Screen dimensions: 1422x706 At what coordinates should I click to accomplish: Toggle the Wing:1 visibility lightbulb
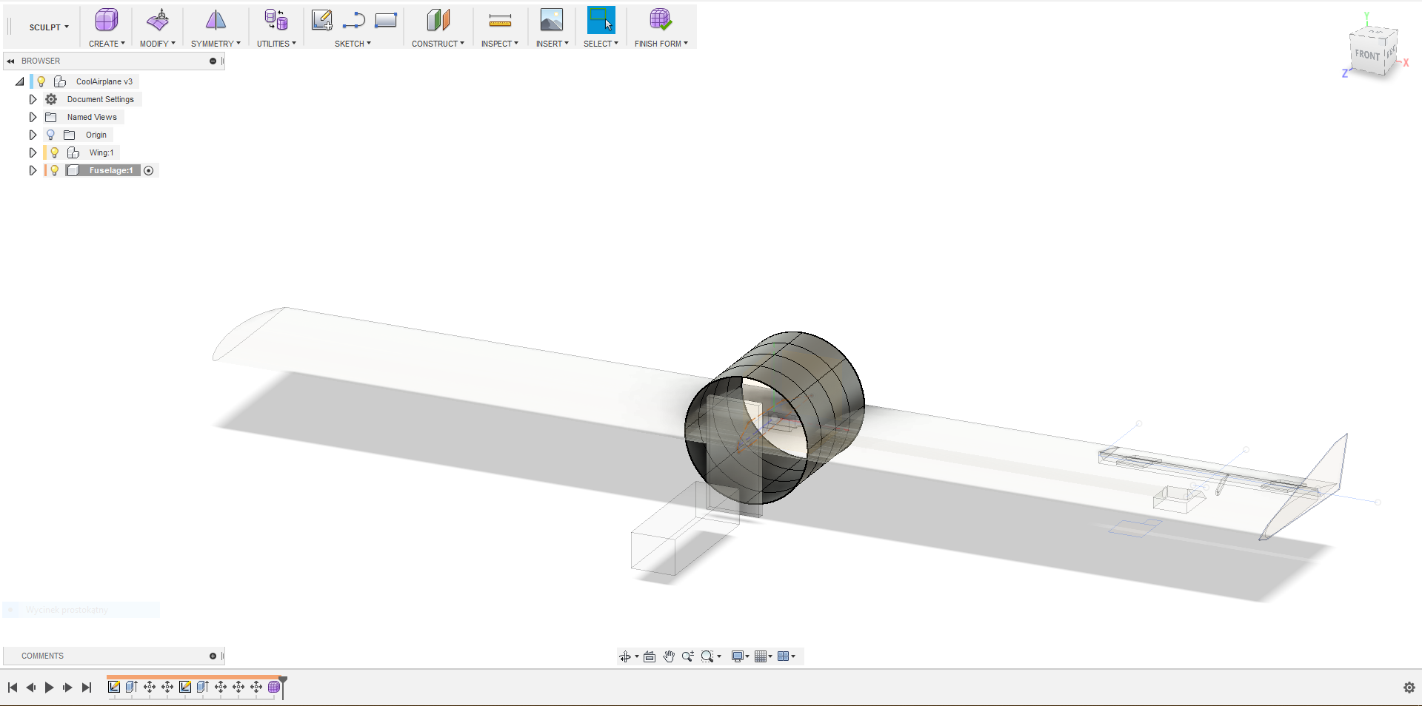(x=54, y=152)
